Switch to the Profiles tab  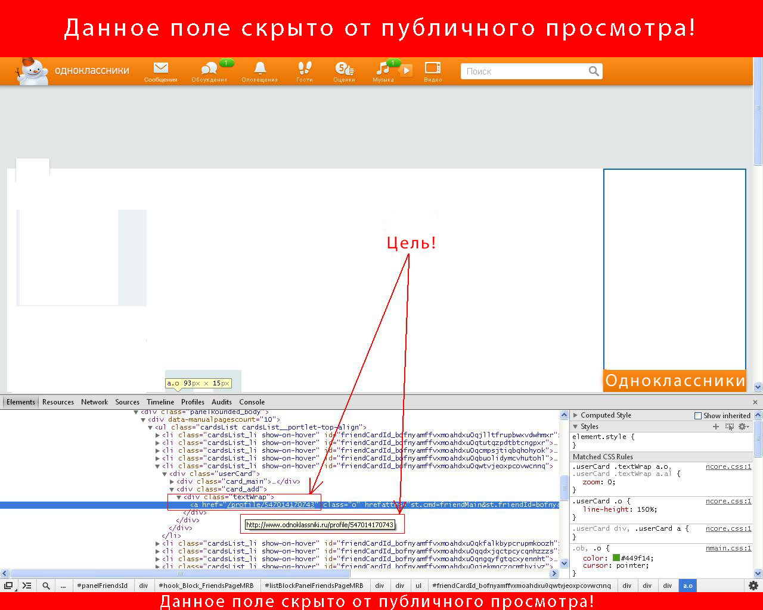click(x=193, y=402)
